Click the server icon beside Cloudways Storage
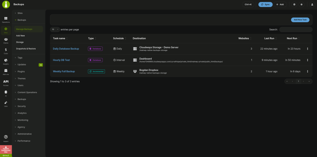 [x=135, y=49]
